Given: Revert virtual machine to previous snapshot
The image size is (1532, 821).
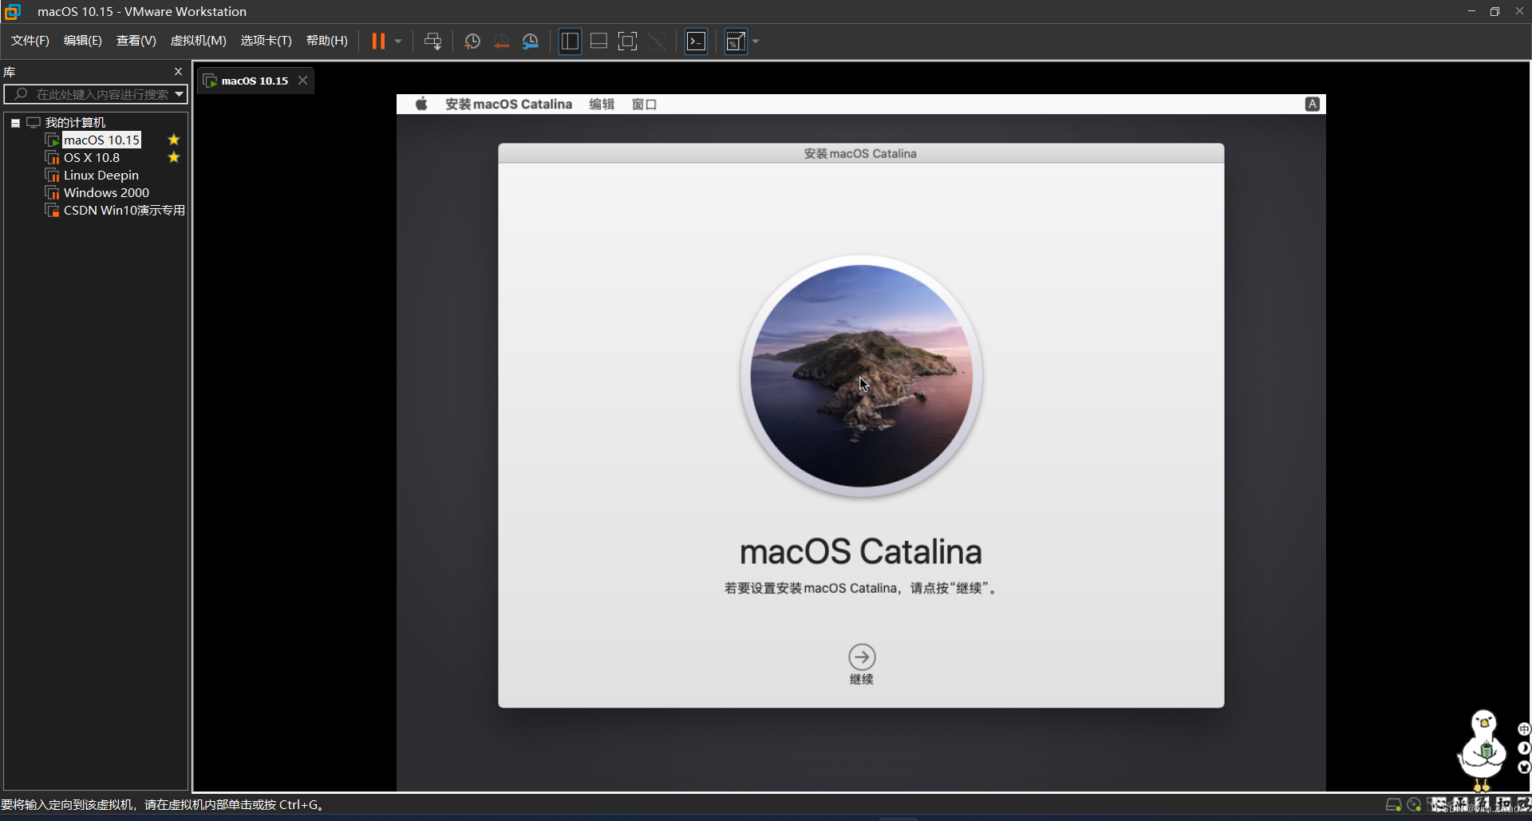Looking at the screenshot, I should pyautogui.click(x=501, y=41).
